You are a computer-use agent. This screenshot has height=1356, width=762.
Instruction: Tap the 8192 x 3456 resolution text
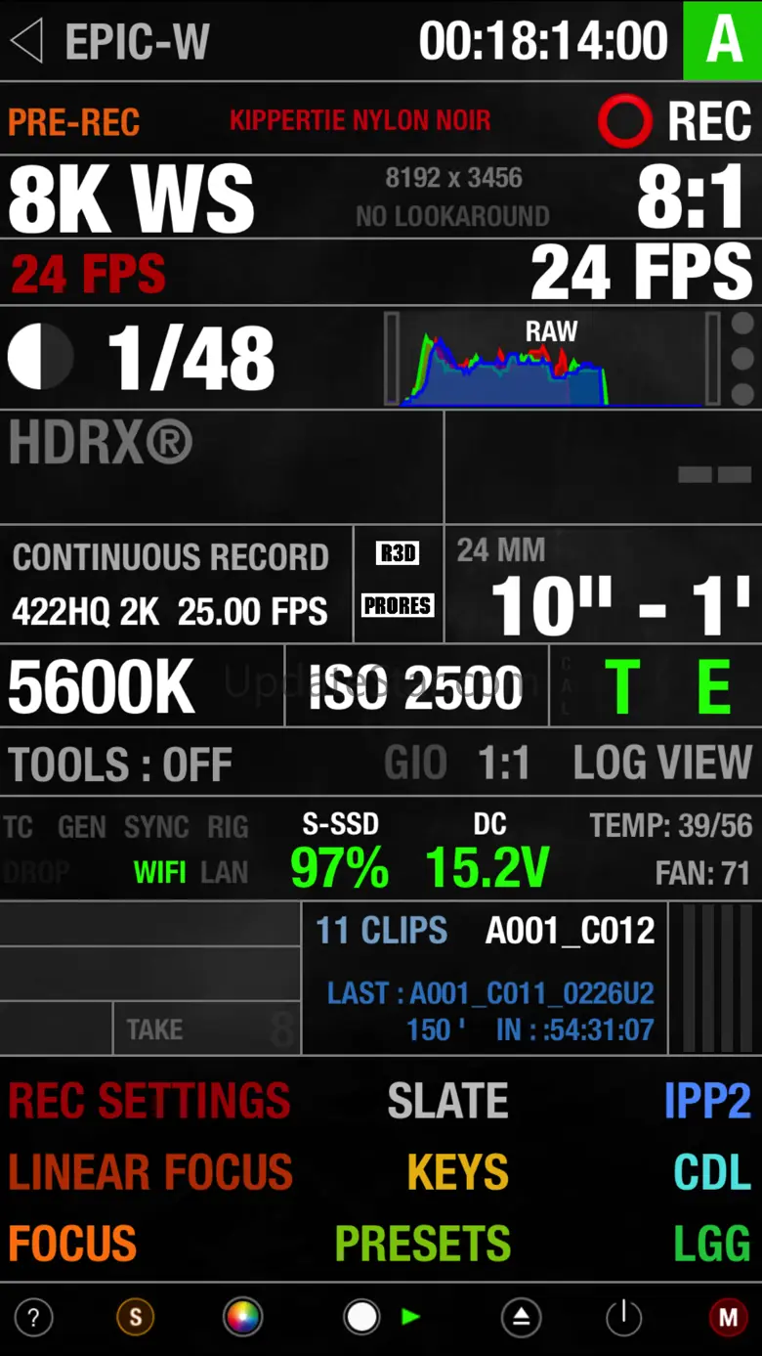click(x=453, y=178)
